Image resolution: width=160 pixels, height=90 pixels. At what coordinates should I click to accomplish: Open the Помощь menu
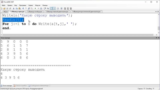click(45, 5)
